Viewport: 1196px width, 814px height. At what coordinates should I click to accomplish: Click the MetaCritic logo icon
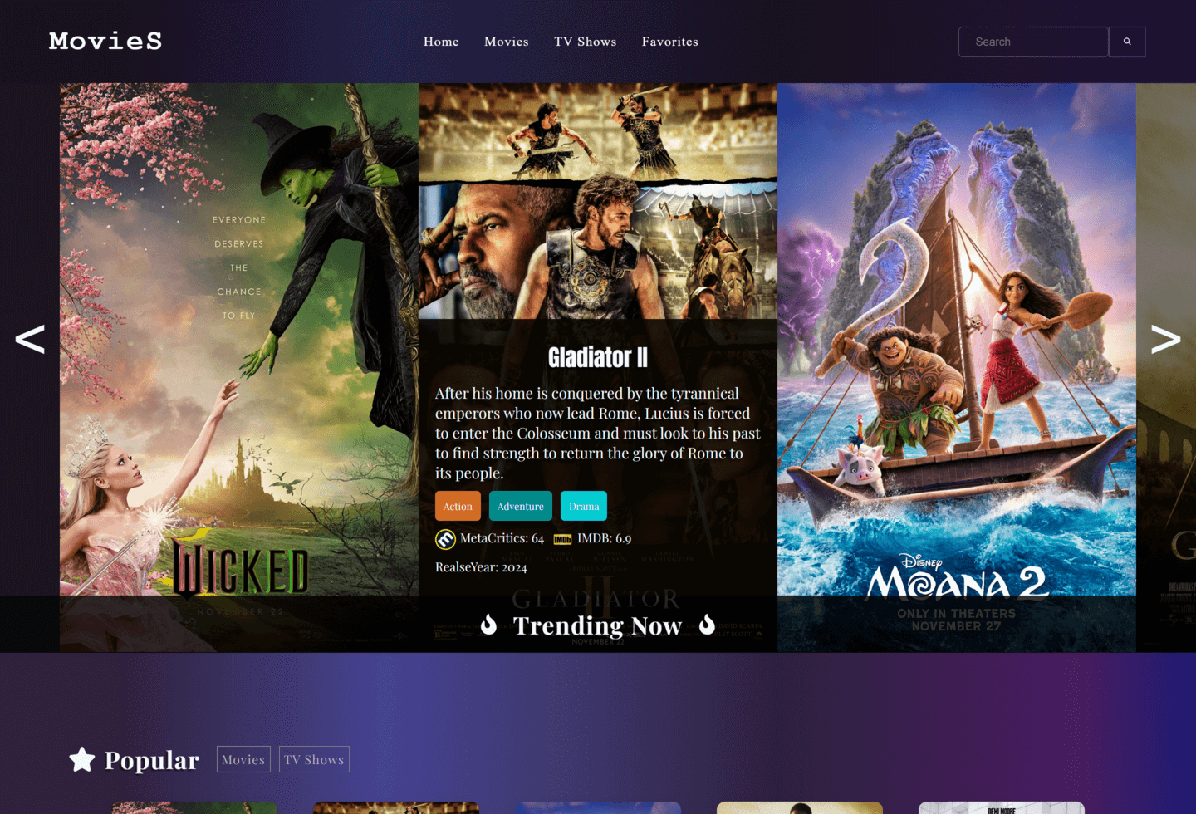point(445,539)
